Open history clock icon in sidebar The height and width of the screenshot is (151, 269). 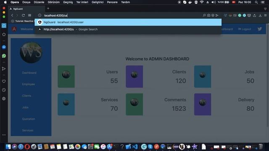coord(4,90)
